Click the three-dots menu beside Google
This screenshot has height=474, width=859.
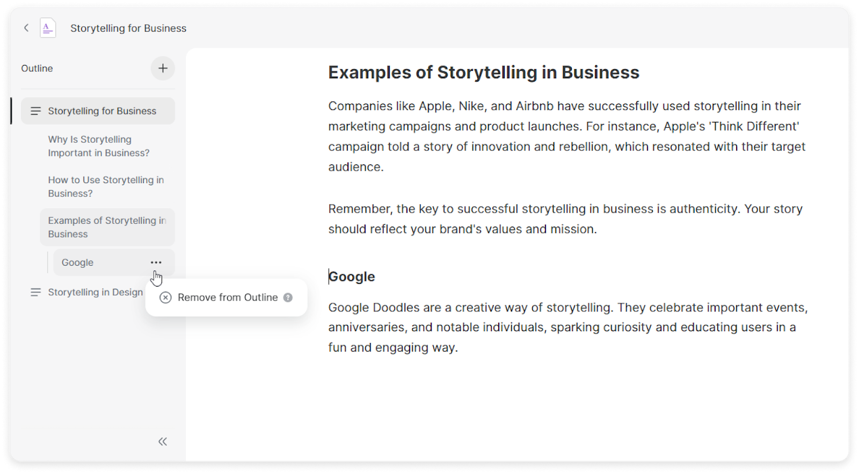point(156,262)
